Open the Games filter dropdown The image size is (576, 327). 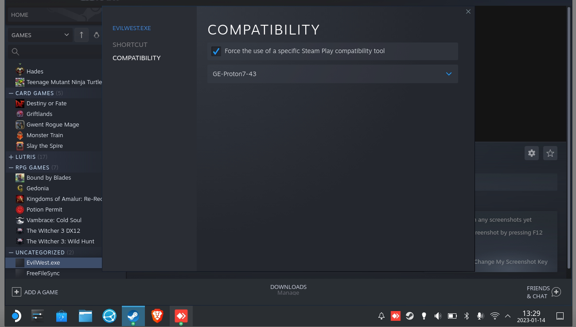point(40,35)
